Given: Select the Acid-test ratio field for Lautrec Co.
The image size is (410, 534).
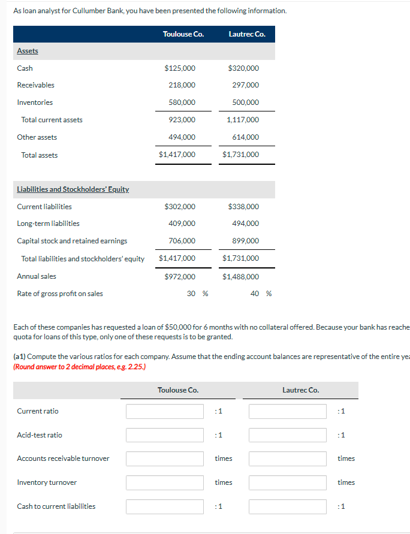Looking at the screenshot, I should click(x=287, y=435).
